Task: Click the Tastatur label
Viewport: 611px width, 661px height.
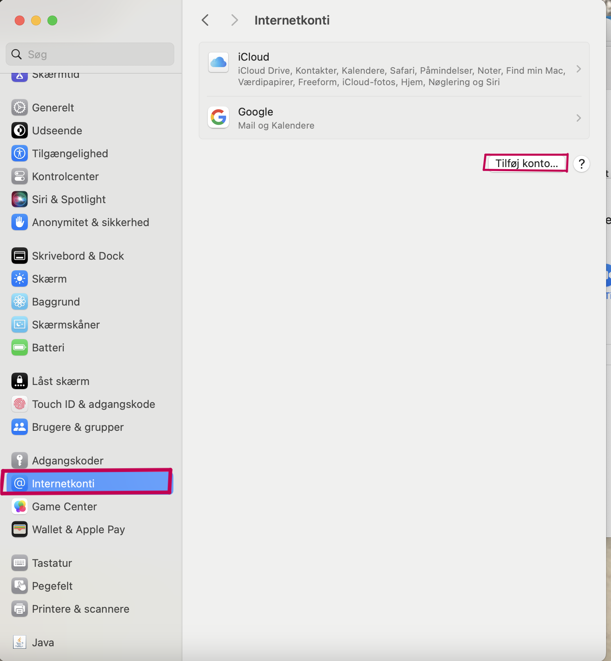Action: pos(52,563)
